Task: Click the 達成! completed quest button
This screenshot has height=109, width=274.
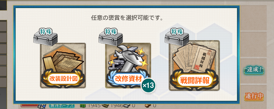Action: 254,70
